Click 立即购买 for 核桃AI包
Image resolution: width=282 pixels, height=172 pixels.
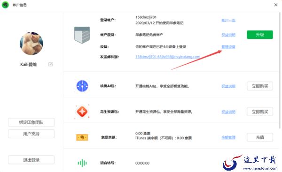click(x=260, y=86)
